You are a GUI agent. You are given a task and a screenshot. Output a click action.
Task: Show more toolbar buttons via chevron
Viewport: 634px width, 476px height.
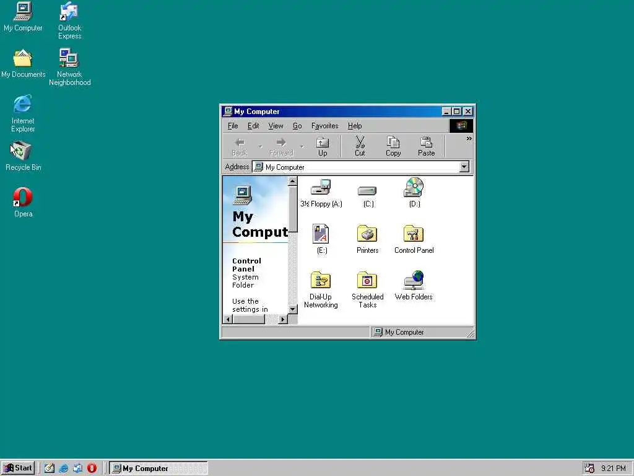(x=469, y=139)
